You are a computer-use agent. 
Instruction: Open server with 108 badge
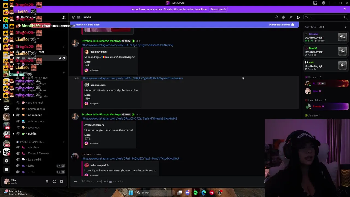coord(7,134)
